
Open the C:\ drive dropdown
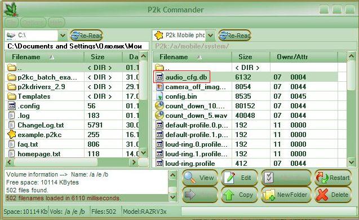coord(63,36)
